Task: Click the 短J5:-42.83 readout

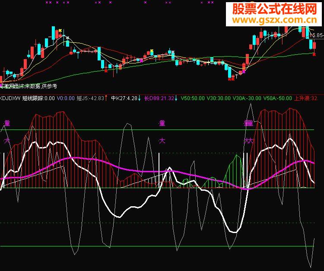Action: (x=90, y=98)
